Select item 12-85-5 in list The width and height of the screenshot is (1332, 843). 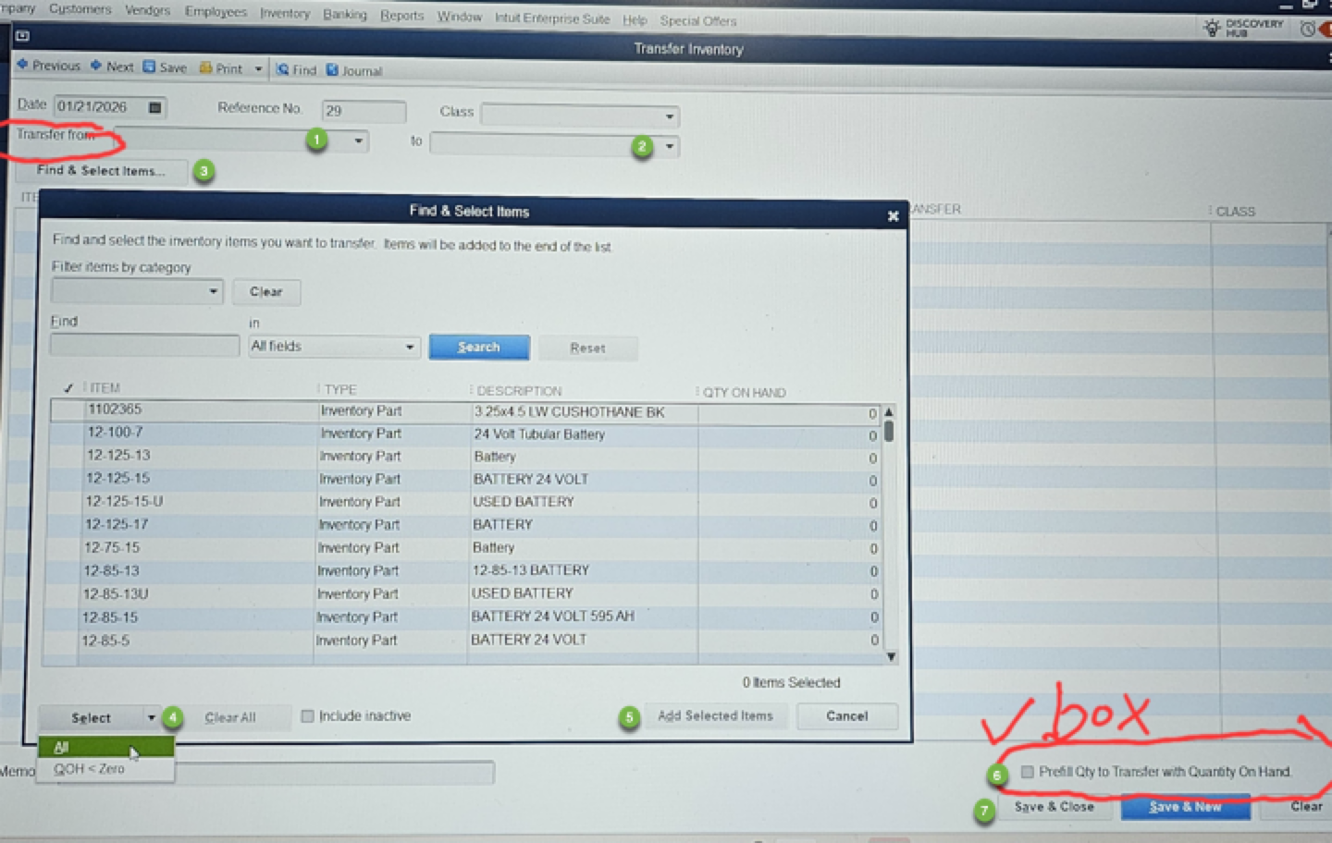(105, 641)
